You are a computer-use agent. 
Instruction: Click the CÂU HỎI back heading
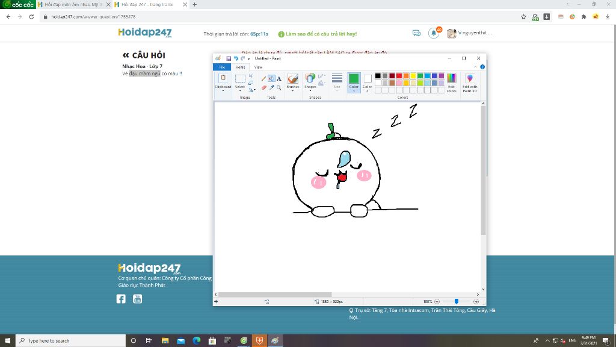pyautogui.click(x=144, y=55)
